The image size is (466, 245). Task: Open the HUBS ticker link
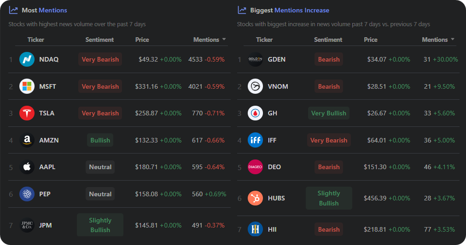[276, 198]
